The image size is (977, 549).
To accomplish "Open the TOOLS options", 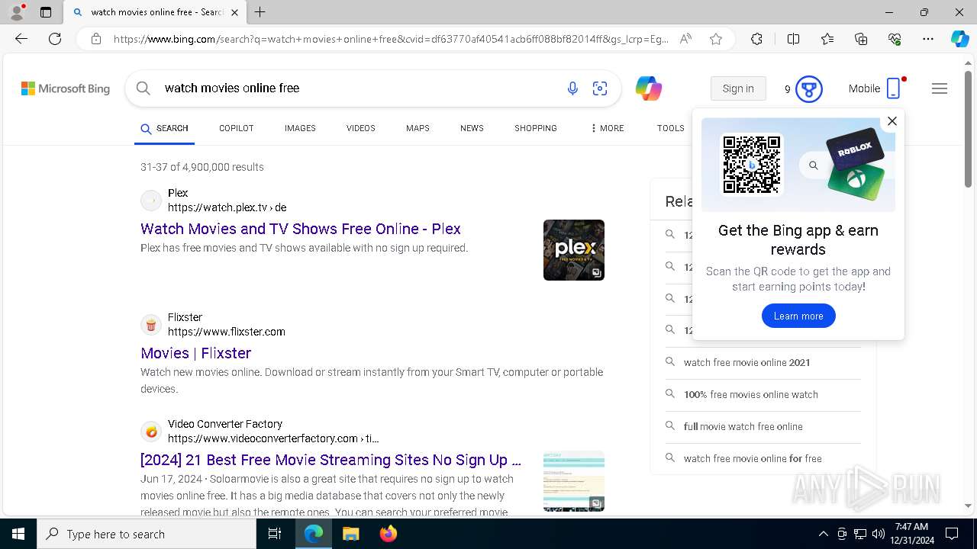I will tap(670, 128).
